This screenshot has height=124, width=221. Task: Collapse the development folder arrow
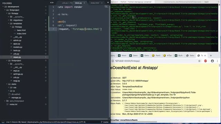click(3, 7)
